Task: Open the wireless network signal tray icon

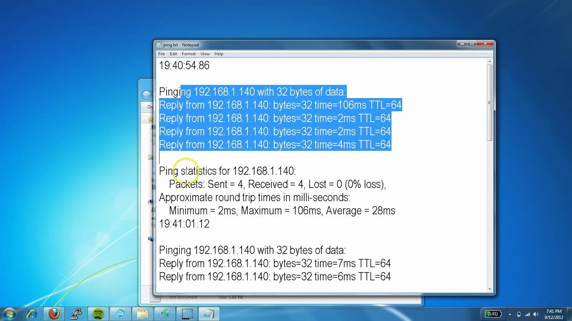Action: point(527,314)
